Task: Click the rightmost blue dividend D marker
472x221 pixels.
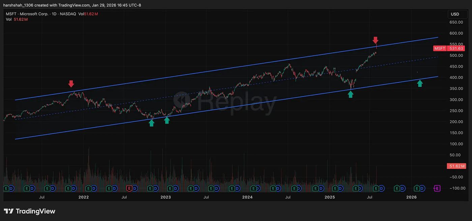Action: click(x=422, y=188)
